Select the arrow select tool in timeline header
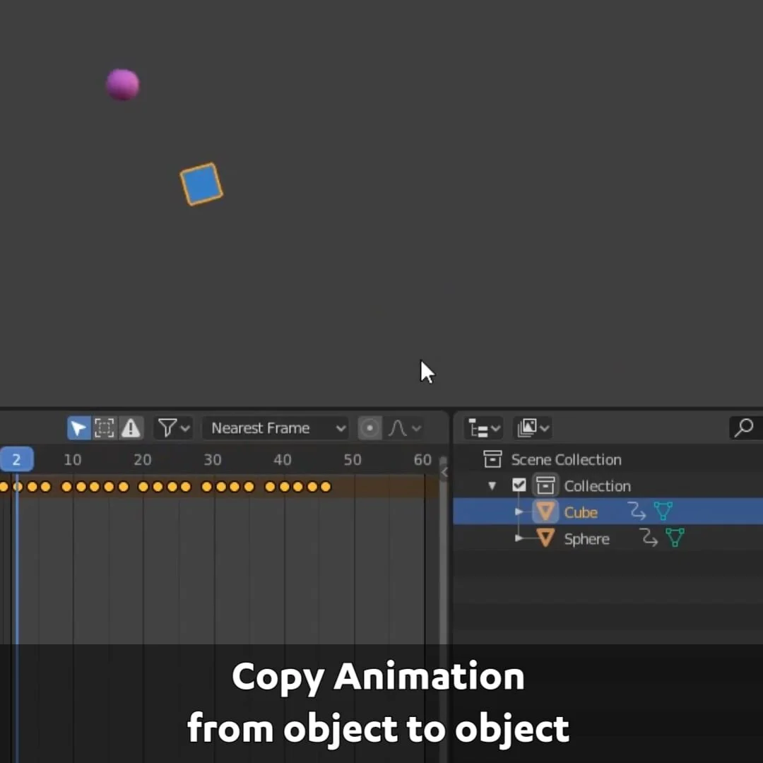Screen dimensions: 763x763 point(79,428)
